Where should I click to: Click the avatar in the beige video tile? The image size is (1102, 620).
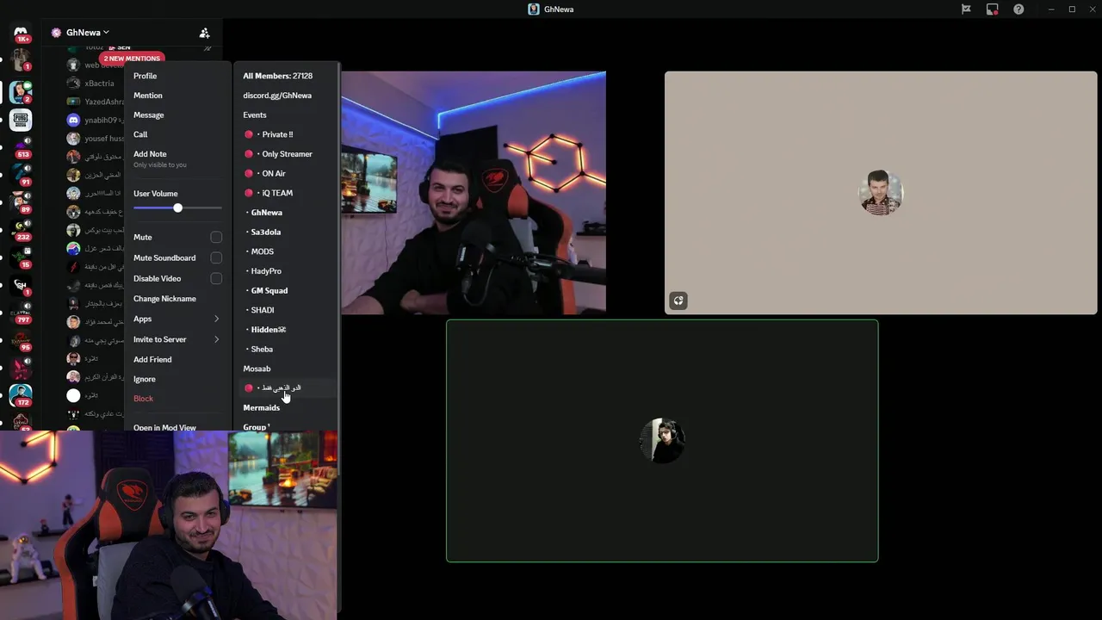point(881,193)
